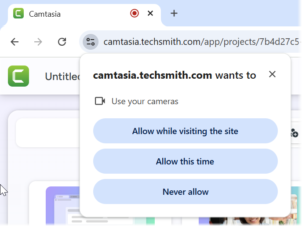Open the purple template thumbnail
302x226 pixels.
(62, 206)
